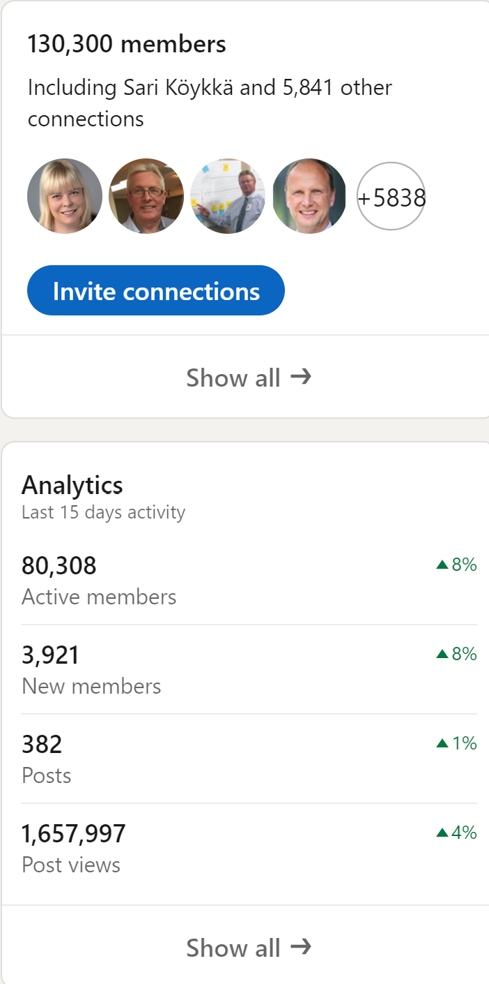Click the 8% growth indicator for New members

point(457,654)
